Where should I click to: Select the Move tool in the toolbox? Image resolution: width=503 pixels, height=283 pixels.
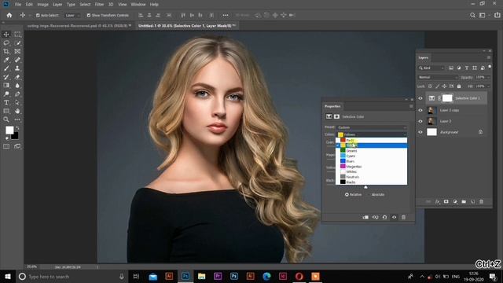click(6, 35)
